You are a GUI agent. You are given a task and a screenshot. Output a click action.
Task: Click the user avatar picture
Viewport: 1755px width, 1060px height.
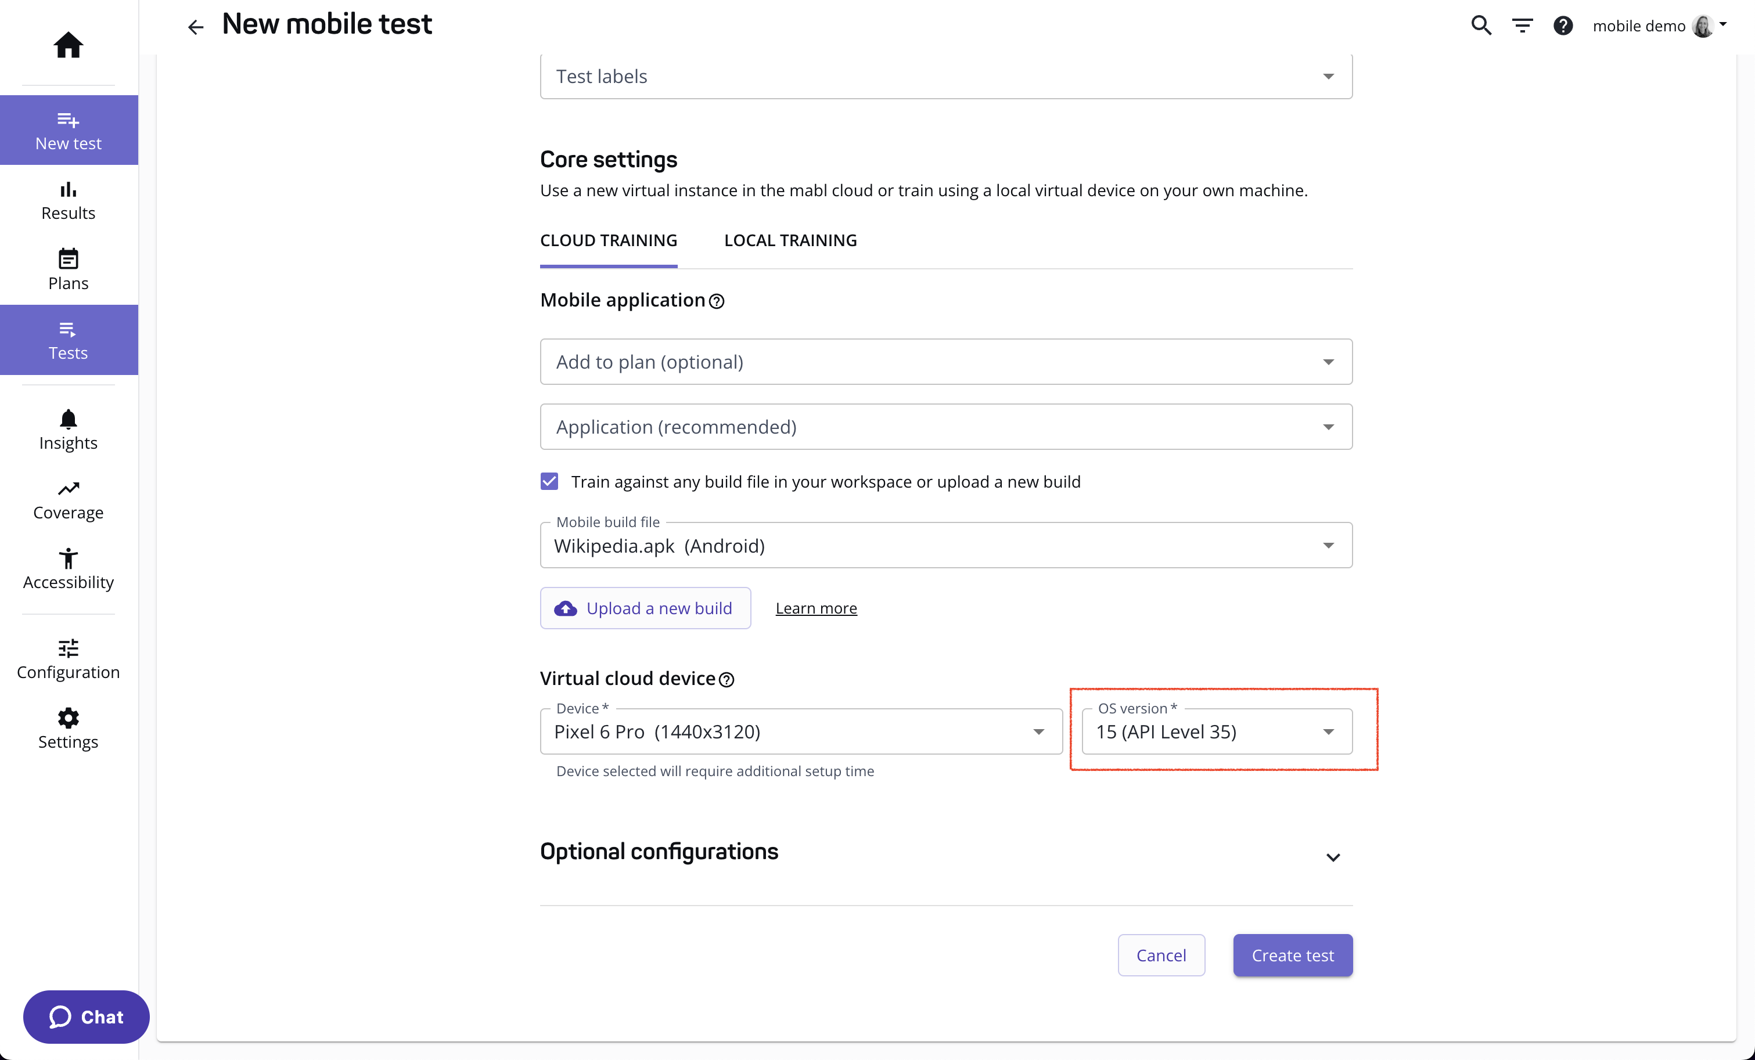[x=1702, y=26]
